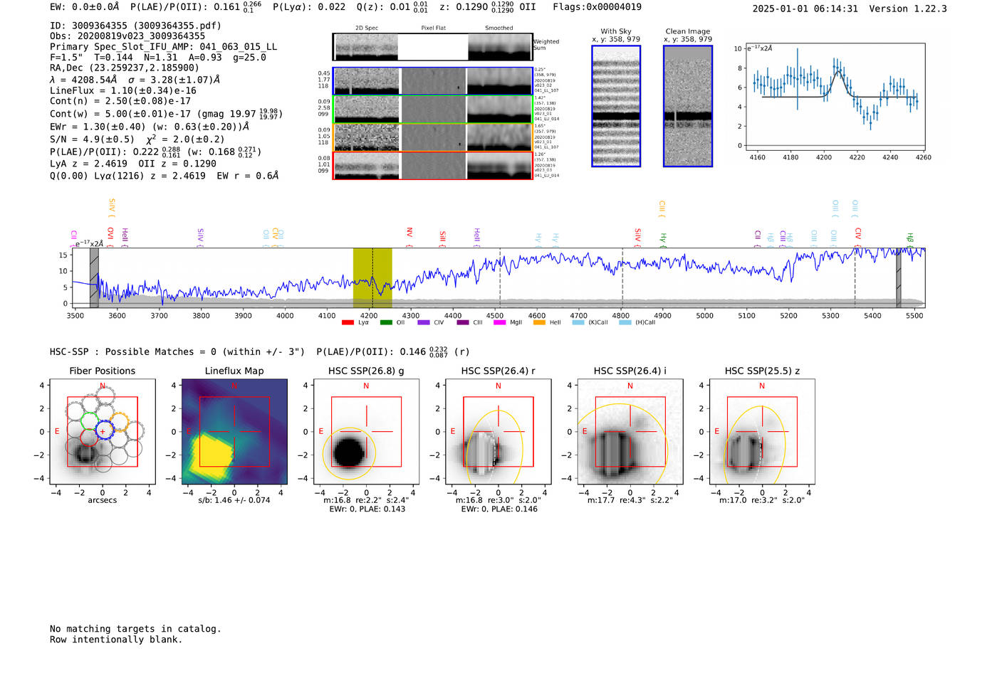Click the 2025-01-01 06:14:31 timestamp
The height and width of the screenshot is (678, 997).
[x=805, y=9]
